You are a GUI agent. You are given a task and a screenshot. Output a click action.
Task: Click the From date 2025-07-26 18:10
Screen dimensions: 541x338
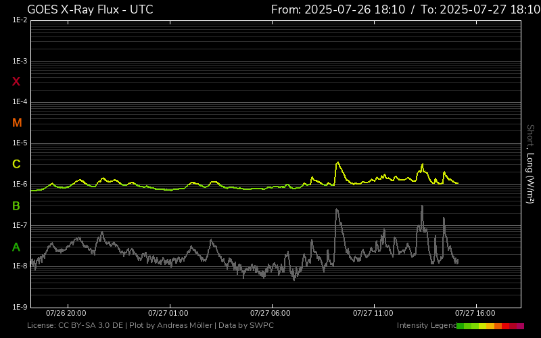pos(338,9)
